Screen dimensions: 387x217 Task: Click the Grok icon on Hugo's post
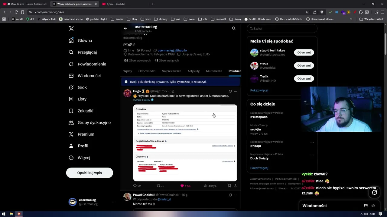tap(230, 91)
